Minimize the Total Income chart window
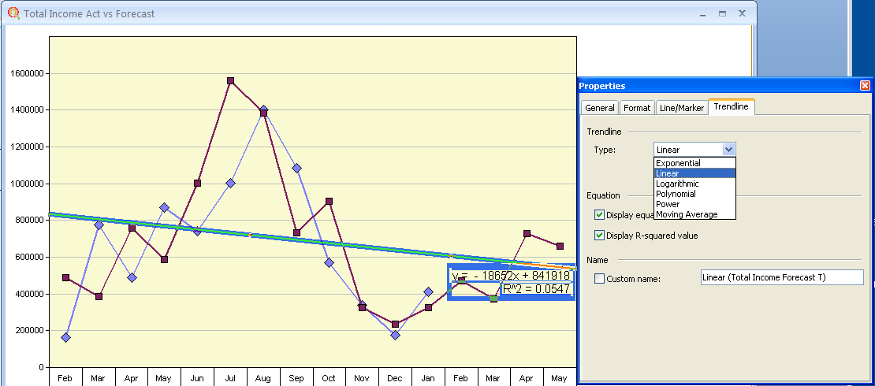Screen dimensions: 875x386 click(x=702, y=13)
